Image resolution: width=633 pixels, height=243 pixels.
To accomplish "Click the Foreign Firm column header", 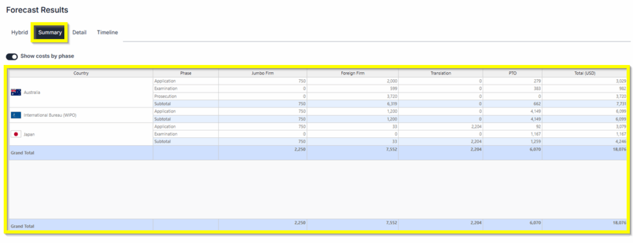I will pyautogui.click(x=352, y=74).
